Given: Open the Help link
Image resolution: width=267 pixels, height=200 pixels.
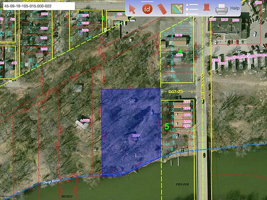Looking at the screenshot, I should coord(235,8).
